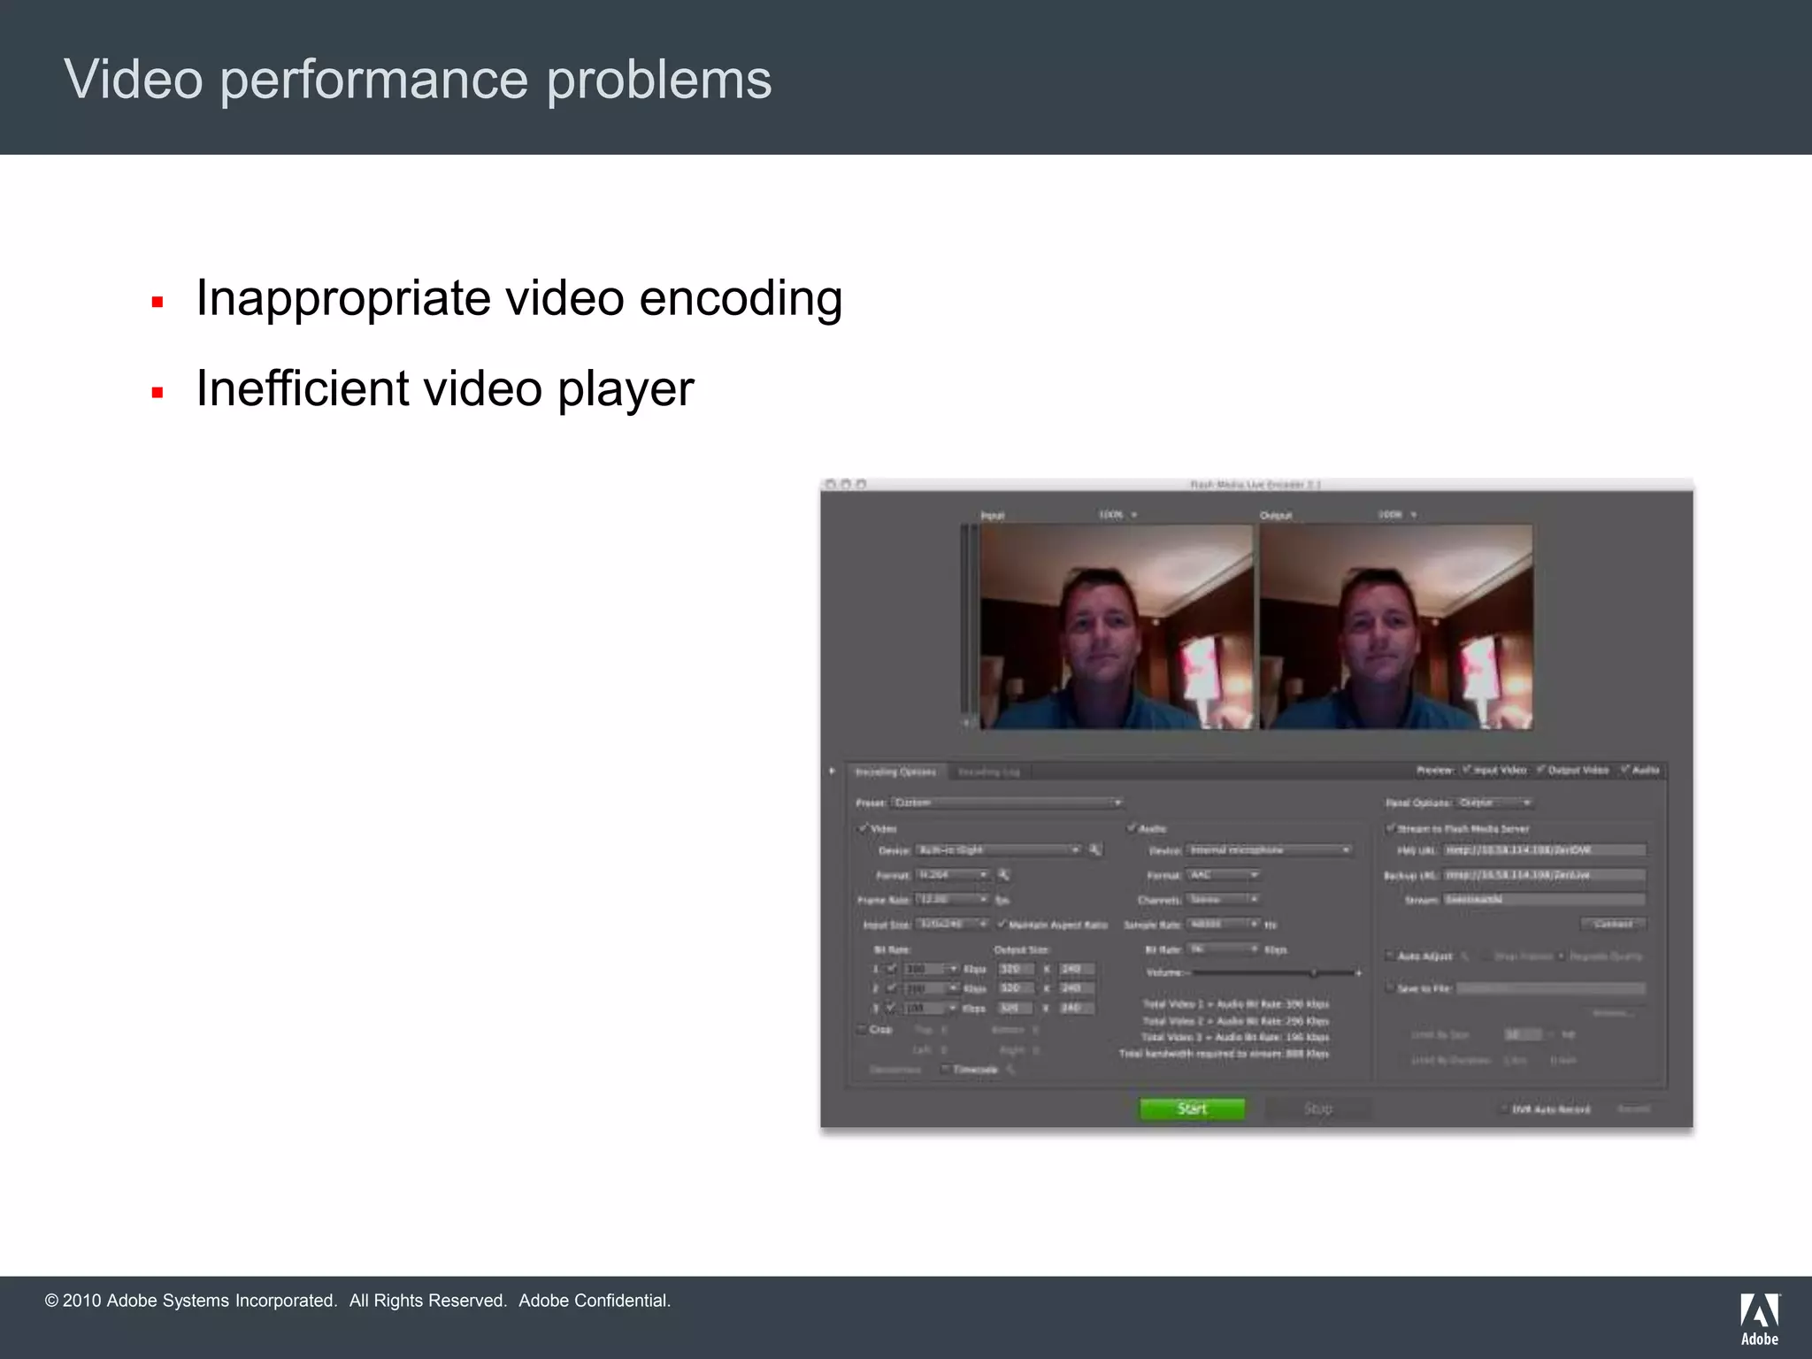Click the Auto Adjust settings wrench icon
The height and width of the screenshot is (1359, 1812).
click(1465, 956)
